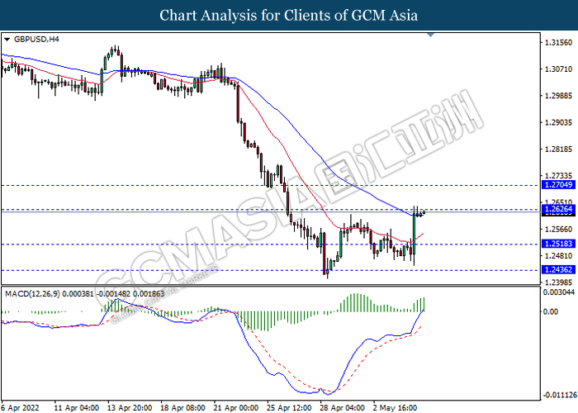Click the 21 Apr 00:00 time label
Screen dimensions: 578x413
[x=236, y=408]
